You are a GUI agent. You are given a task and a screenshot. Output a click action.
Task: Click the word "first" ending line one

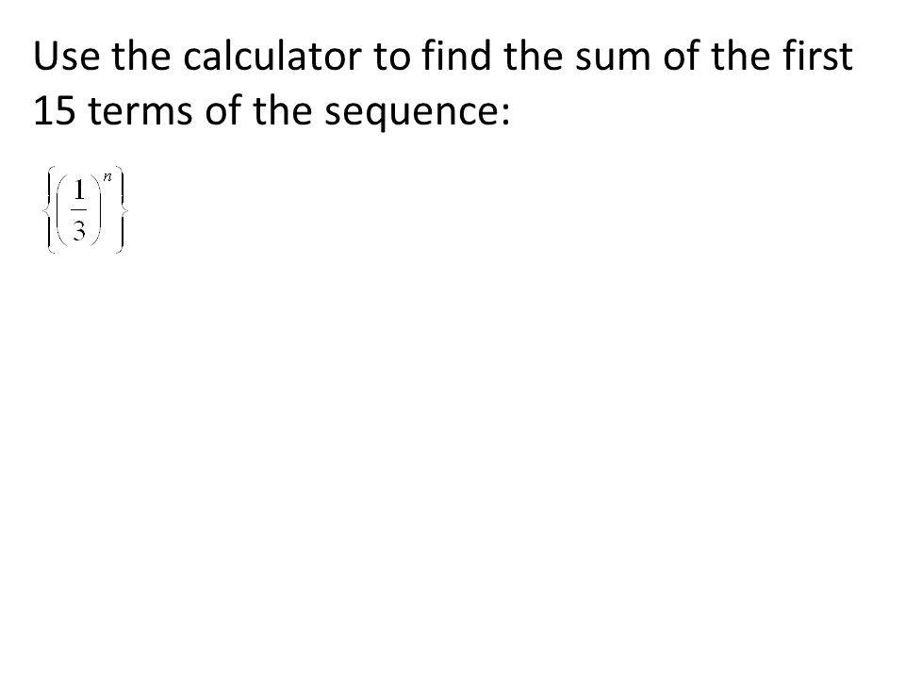(x=817, y=56)
